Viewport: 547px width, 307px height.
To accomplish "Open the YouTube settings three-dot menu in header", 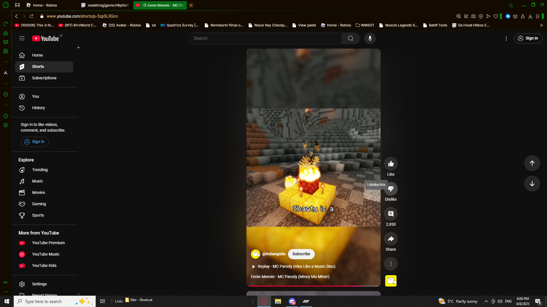I will (x=506, y=38).
